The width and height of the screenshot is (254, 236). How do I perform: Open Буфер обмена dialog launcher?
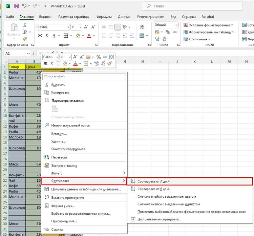[x=32, y=45]
